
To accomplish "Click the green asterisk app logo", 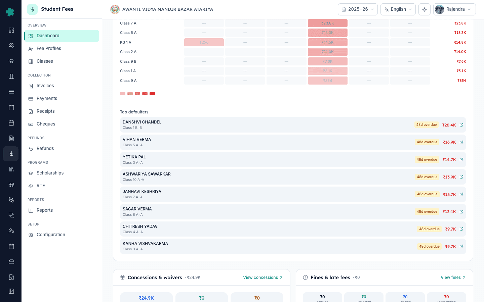I will pyautogui.click(x=10, y=12).
